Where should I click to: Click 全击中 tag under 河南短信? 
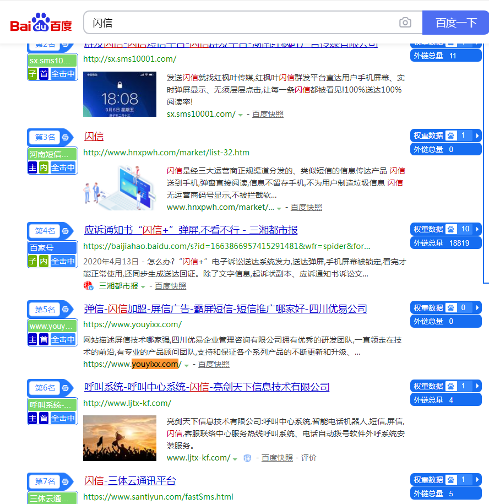63,167
